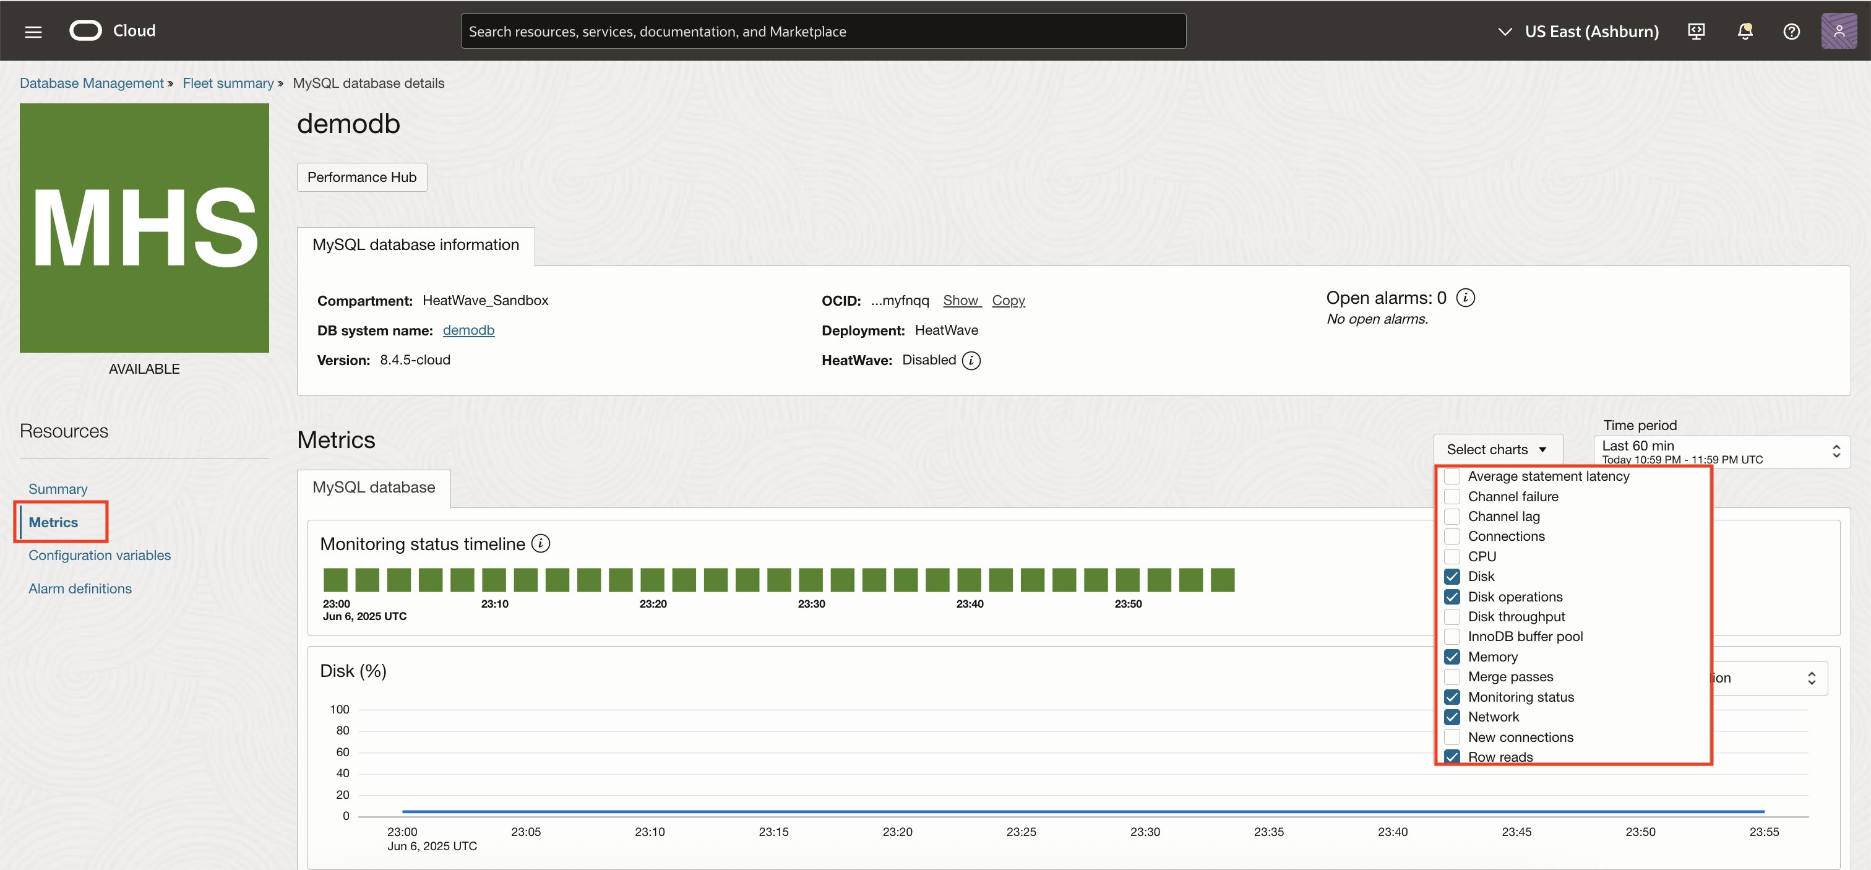Enable the InnoDB buffer pool checkbox

pos(1453,636)
